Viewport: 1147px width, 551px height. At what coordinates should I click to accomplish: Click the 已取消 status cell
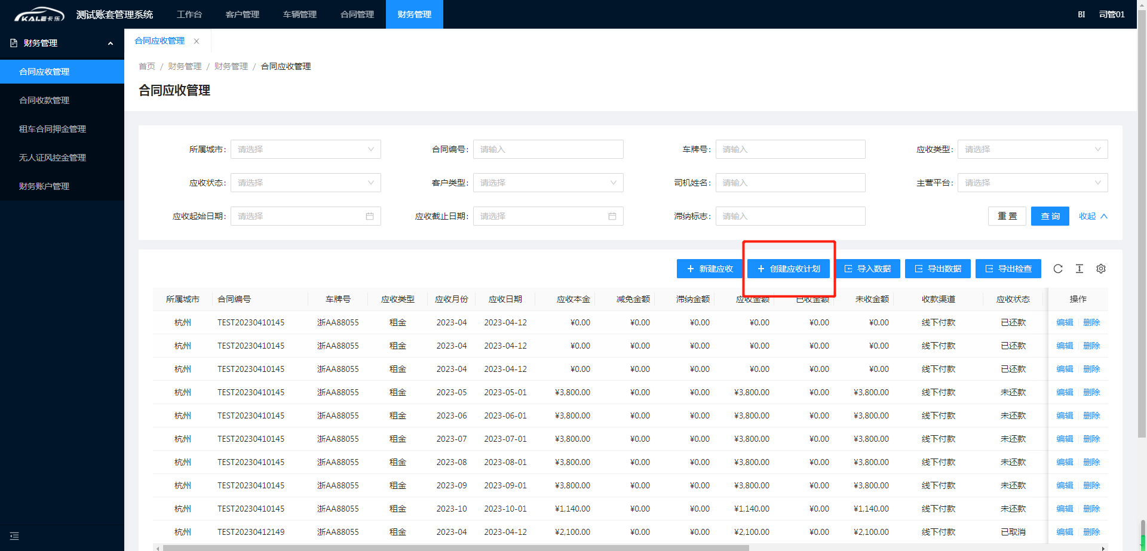[x=1013, y=532]
